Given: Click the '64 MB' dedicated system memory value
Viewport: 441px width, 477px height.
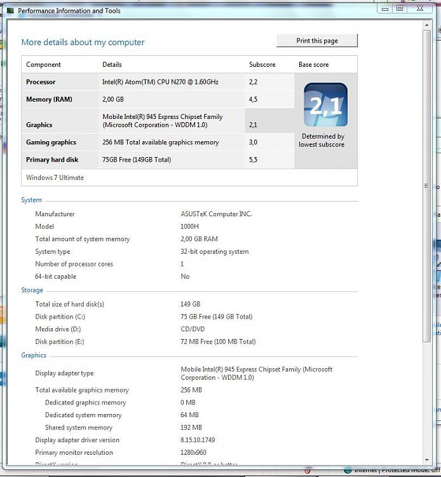Looking at the screenshot, I should (189, 415).
